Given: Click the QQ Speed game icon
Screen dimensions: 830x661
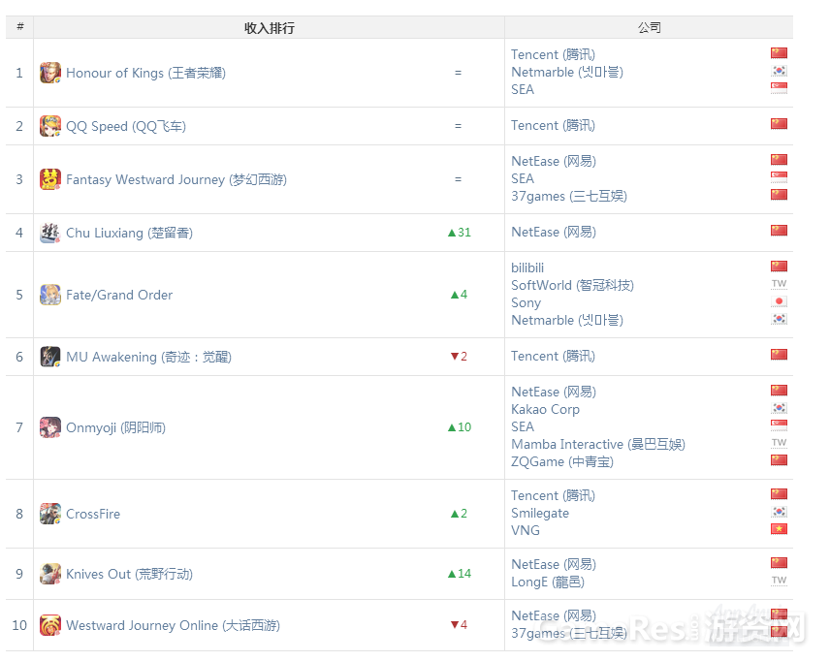Looking at the screenshot, I should coord(50,126).
